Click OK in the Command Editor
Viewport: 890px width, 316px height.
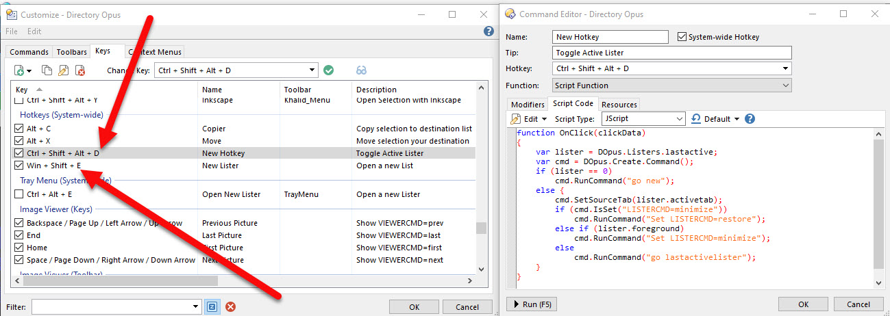coord(803,304)
